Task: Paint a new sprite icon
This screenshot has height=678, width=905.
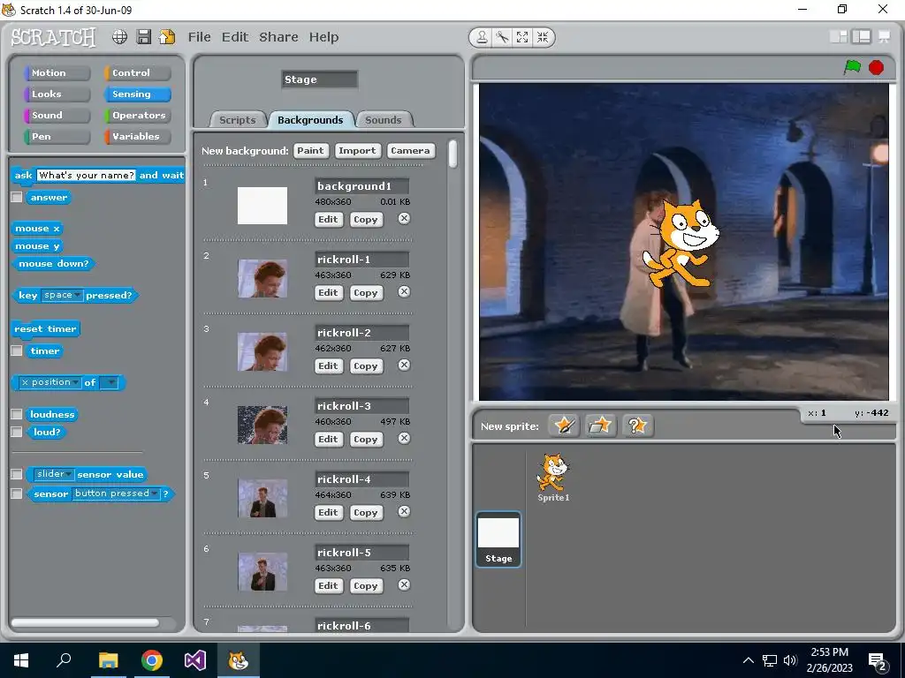Action: [563, 426]
